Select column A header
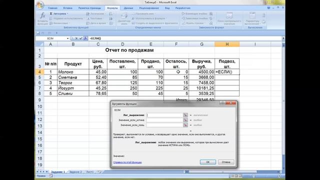 click(x=50, y=44)
